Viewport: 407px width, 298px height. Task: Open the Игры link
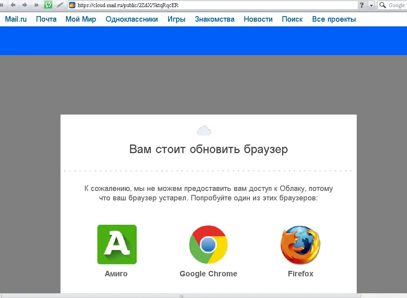click(x=176, y=19)
